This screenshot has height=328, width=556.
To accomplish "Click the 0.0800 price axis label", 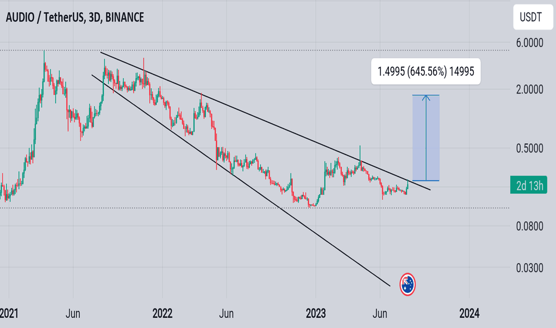I will point(529,226).
